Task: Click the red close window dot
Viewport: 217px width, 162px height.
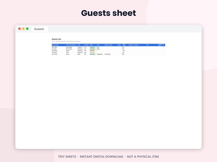Action: [x=19, y=29]
